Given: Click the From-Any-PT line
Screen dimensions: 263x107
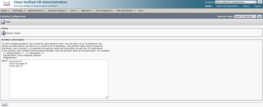Looking at the screenshot, I should pos(16,66).
